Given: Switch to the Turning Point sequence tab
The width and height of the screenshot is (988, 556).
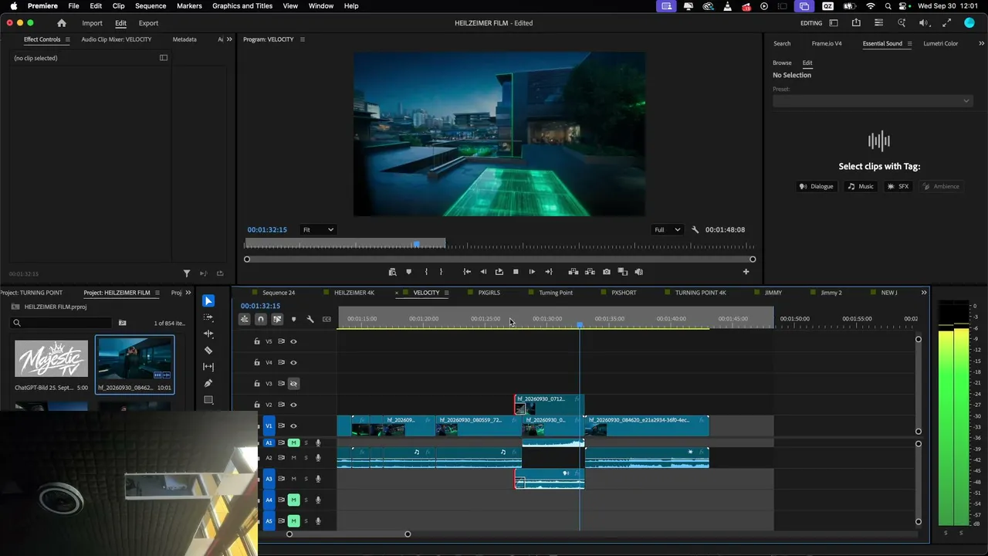Looking at the screenshot, I should click(556, 293).
